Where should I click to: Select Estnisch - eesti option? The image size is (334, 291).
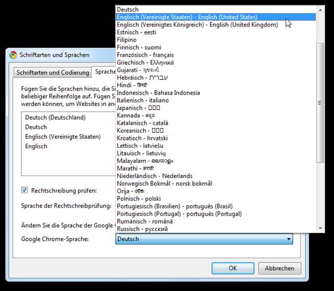[x=216, y=32]
